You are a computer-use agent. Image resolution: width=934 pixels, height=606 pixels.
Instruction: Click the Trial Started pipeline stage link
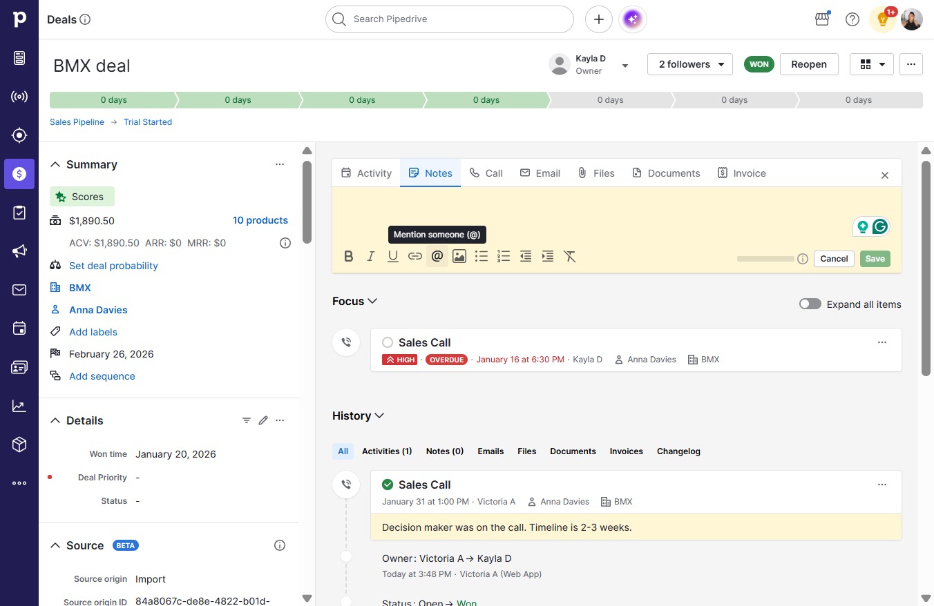click(x=148, y=122)
